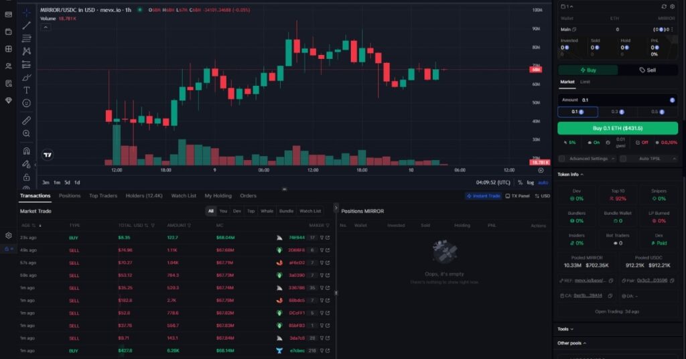Enable the Advanced Settings checkbox
This screenshot has width=686, height=359.
tap(562, 158)
